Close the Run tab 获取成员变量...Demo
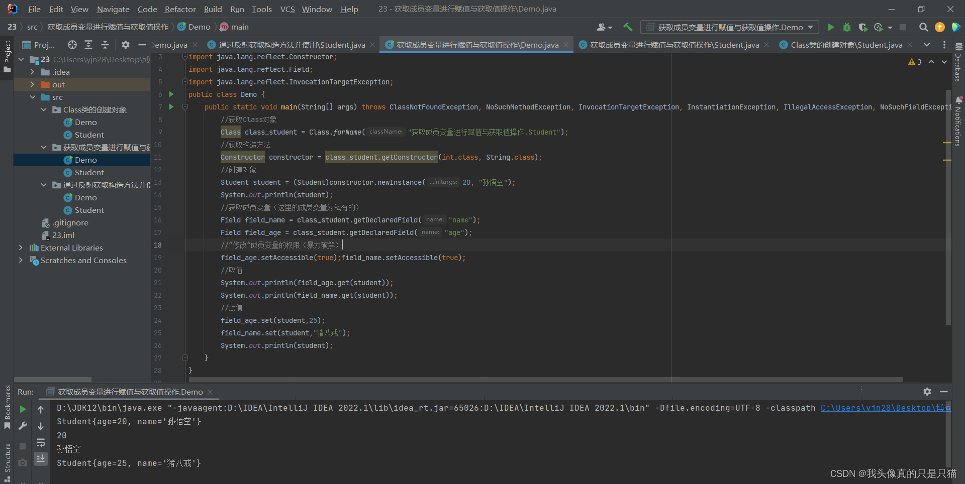Screen dimensions: 965x484 [210, 392]
